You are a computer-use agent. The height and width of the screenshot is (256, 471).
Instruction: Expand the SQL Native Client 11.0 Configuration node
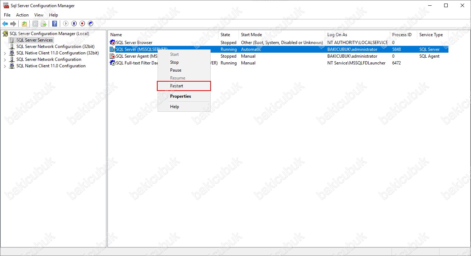(5, 66)
